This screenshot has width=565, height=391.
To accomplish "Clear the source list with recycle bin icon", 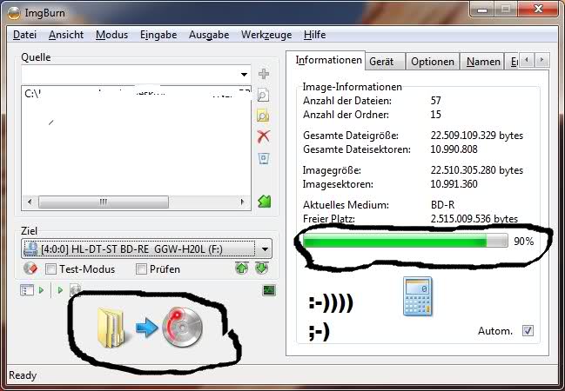I will (x=264, y=158).
